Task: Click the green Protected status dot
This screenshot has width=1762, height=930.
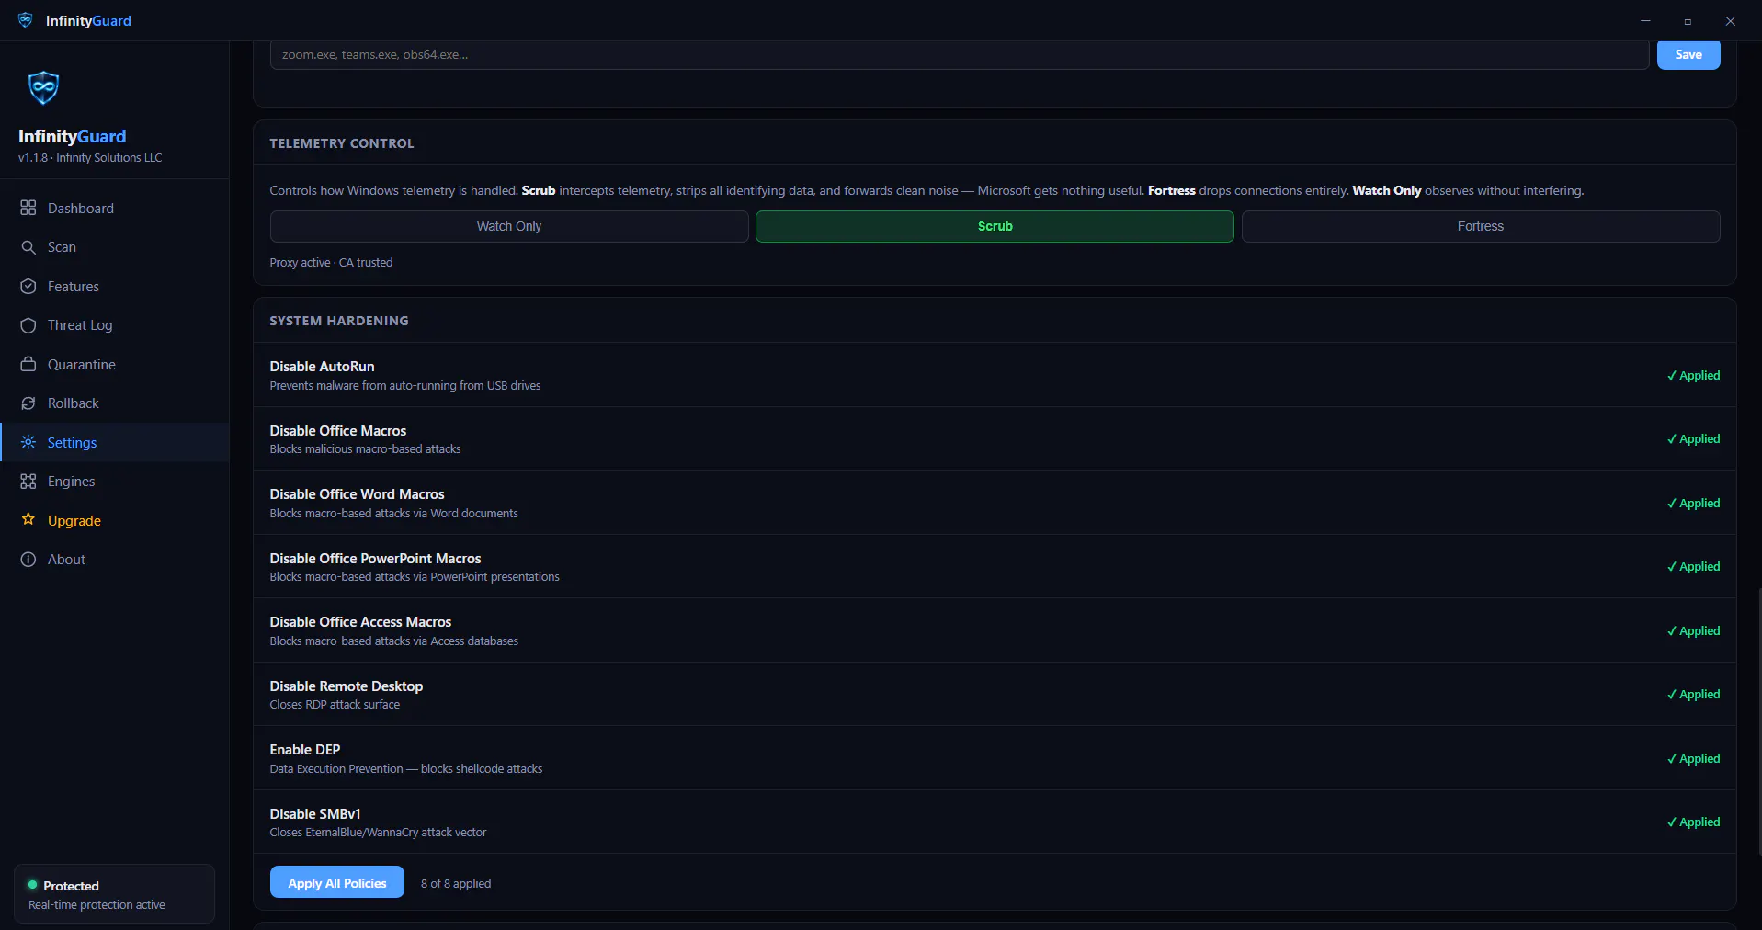Action: (32, 885)
